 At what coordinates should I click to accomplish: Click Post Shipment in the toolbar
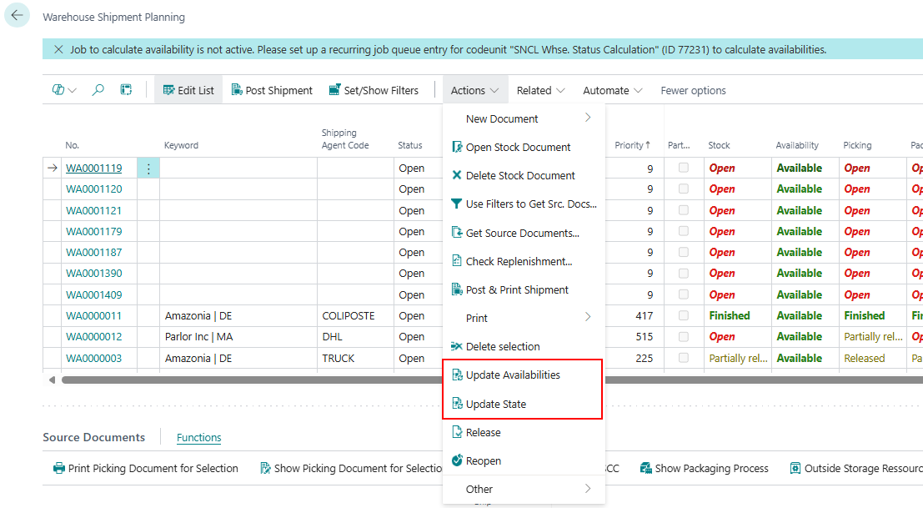click(x=272, y=90)
